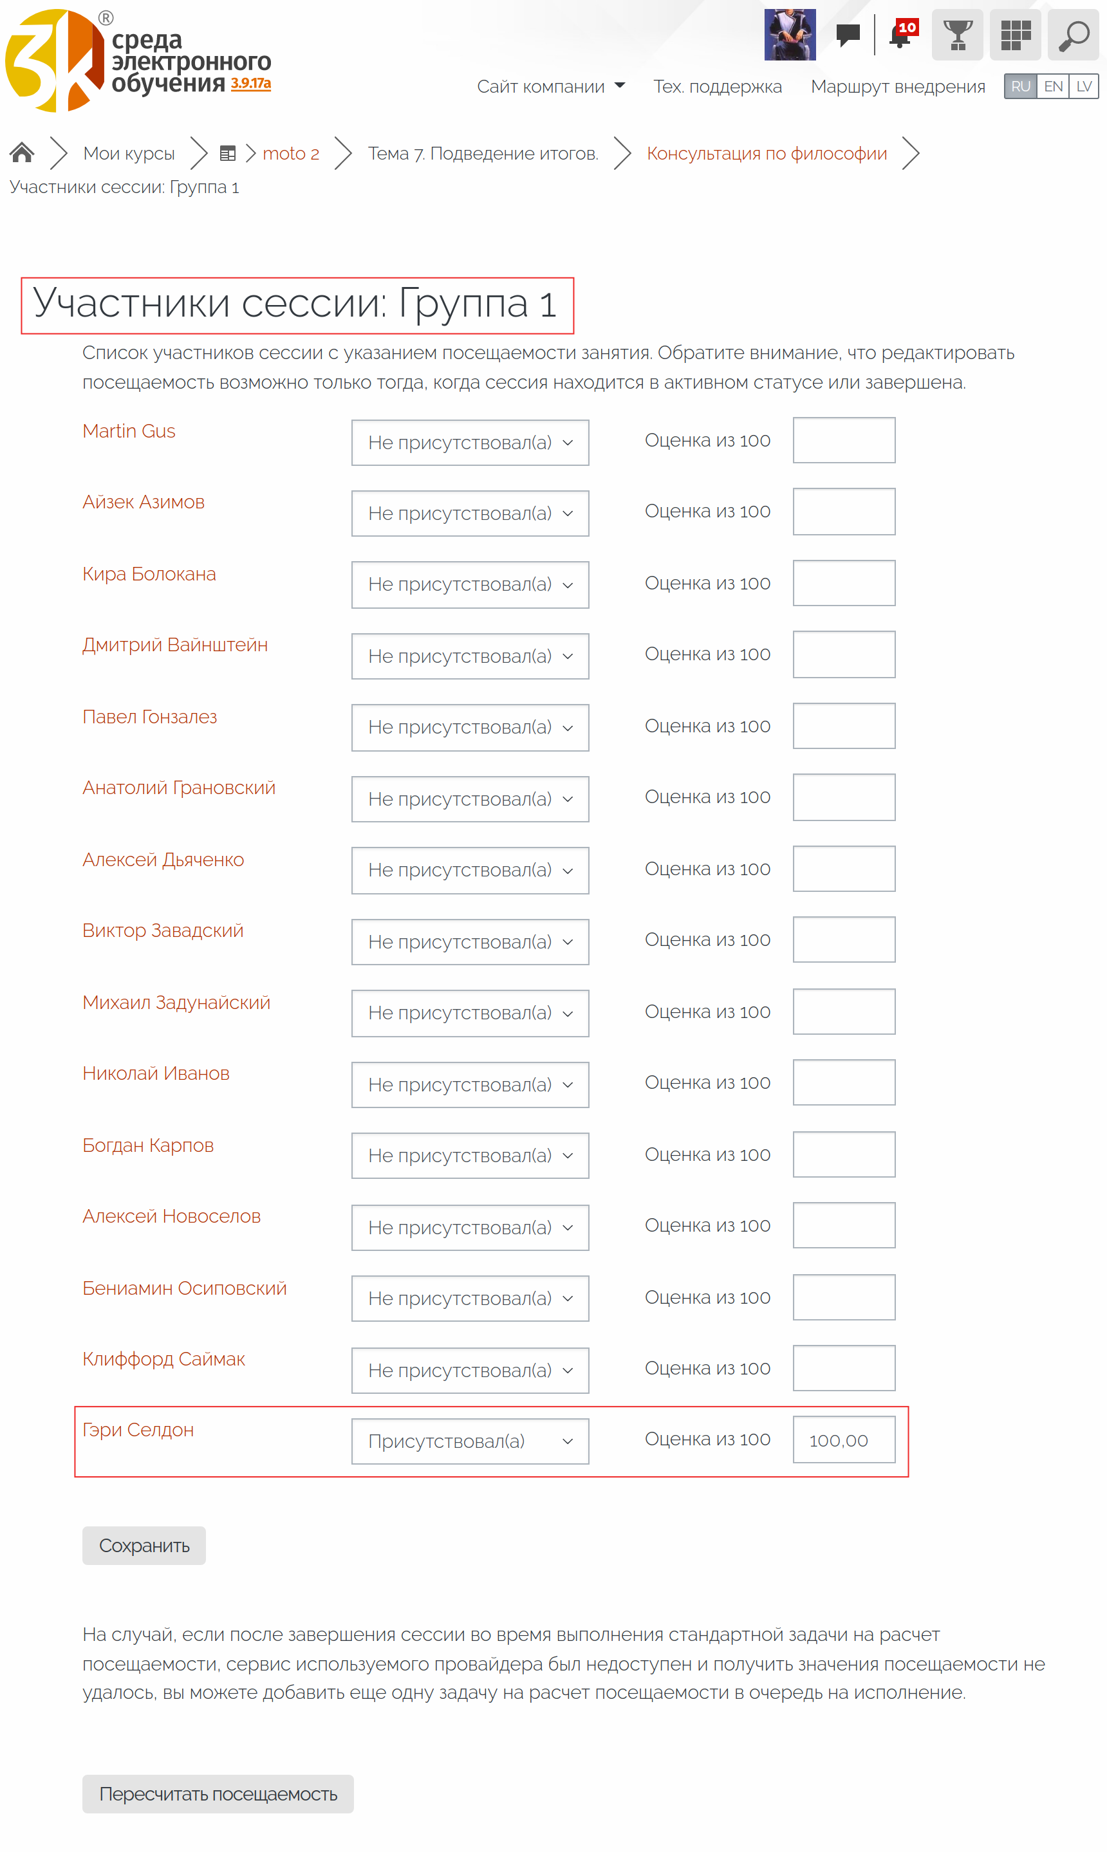This screenshot has height=1852, width=1107.
Task: Open the user avatar profile picture
Action: pyautogui.click(x=790, y=35)
